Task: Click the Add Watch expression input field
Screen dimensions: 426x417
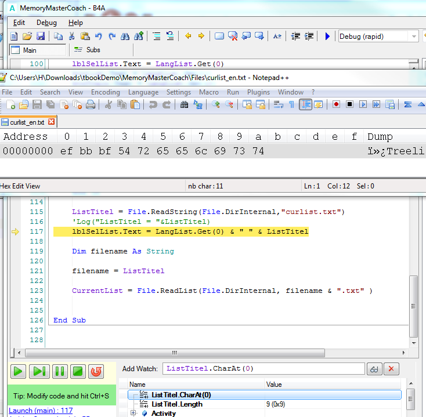Action: click(264, 369)
